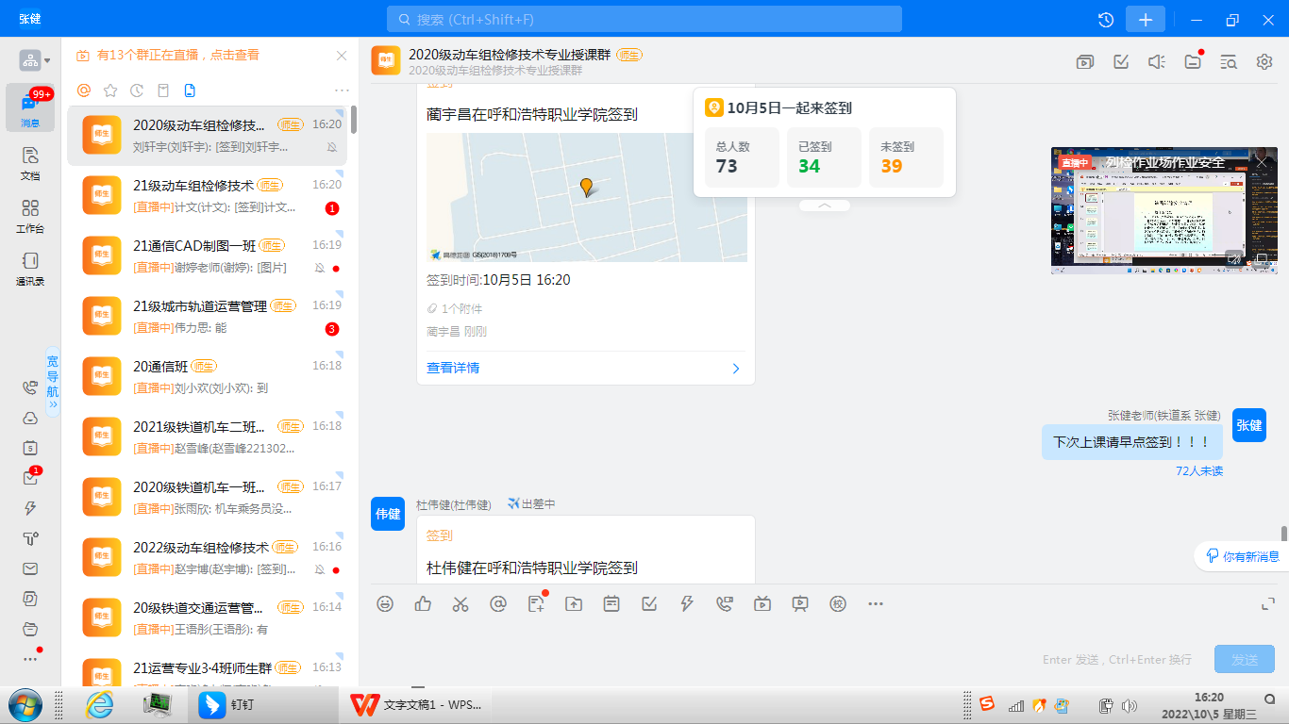Open group tasks checkbox icon in header
This screenshot has height=724, width=1289.
click(x=1121, y=62)
